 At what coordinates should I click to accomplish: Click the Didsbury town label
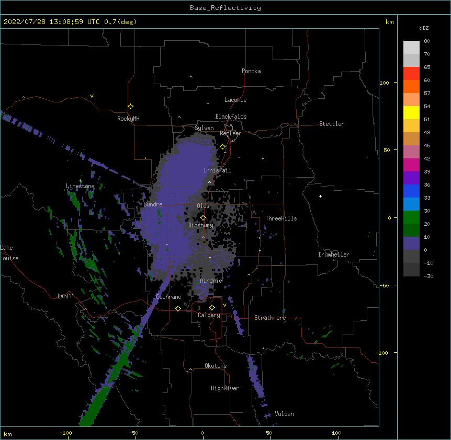click(x=201, y=225)
